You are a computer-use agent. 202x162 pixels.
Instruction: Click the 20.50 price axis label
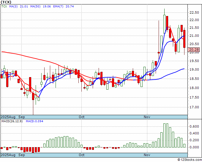coord(194,44)
